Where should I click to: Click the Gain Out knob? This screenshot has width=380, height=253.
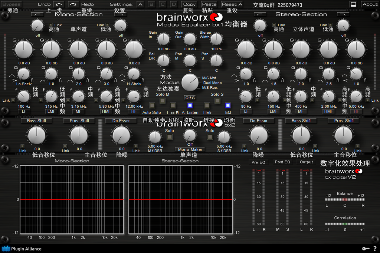pos(190,39)
